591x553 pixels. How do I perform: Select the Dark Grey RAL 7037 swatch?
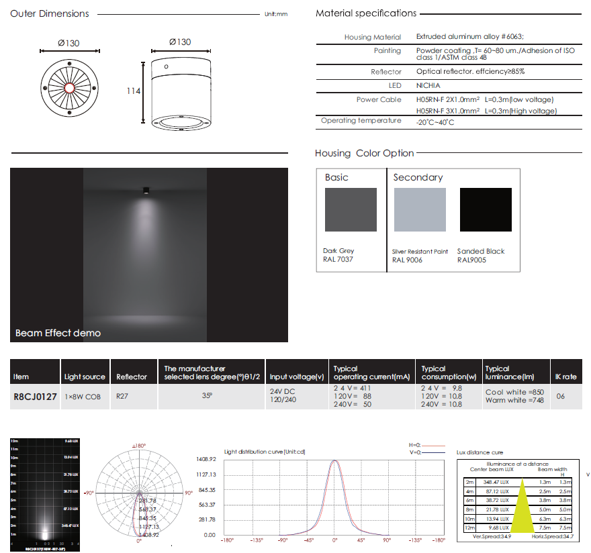point(351,210)
